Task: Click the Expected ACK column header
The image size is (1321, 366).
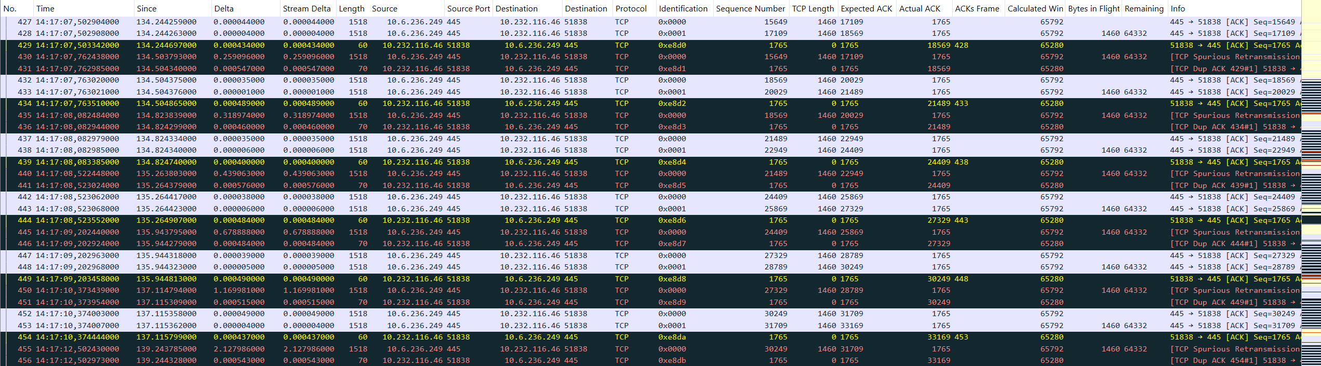Action: [x=866, y=8]
